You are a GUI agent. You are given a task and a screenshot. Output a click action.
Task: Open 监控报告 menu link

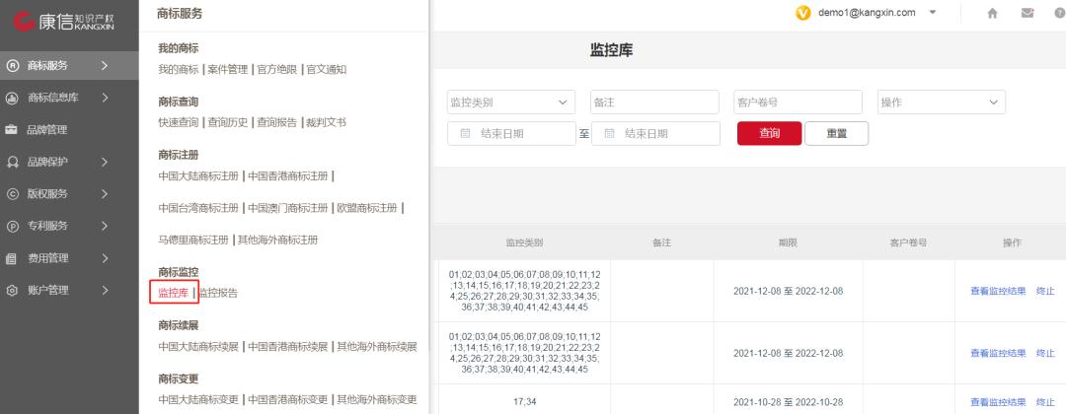217,293
